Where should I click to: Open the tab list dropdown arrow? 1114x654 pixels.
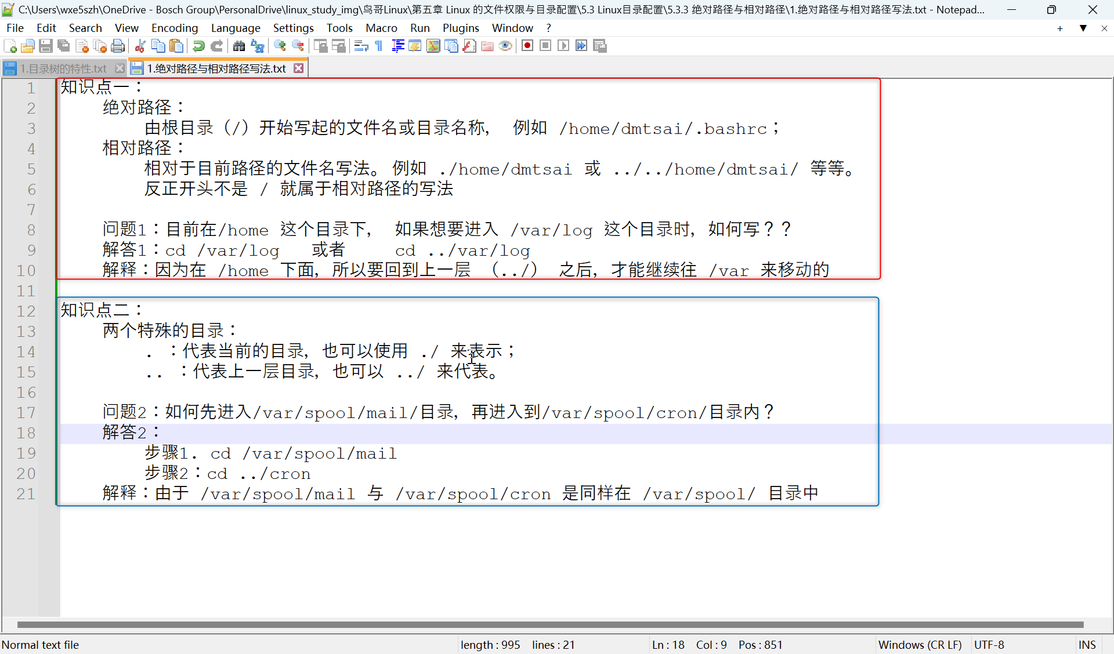tap(1083, 28)
